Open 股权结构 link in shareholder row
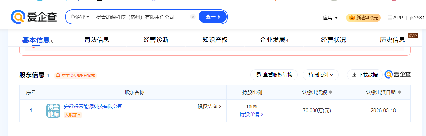 point(209,107)
